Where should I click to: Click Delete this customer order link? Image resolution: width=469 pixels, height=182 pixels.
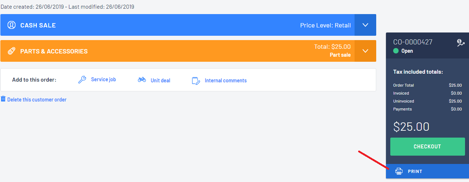coord(37,100)
